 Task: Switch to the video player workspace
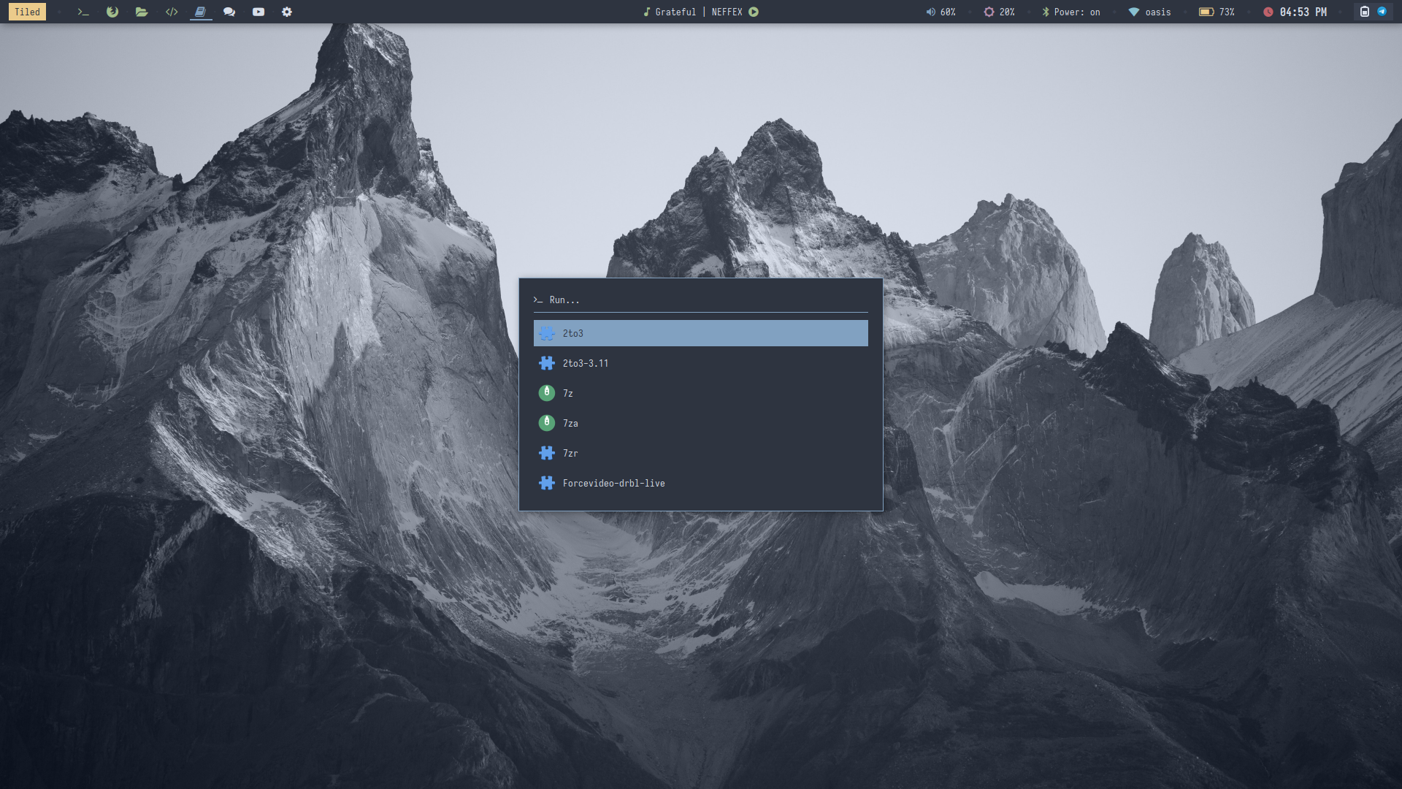(x=258, y=12)
